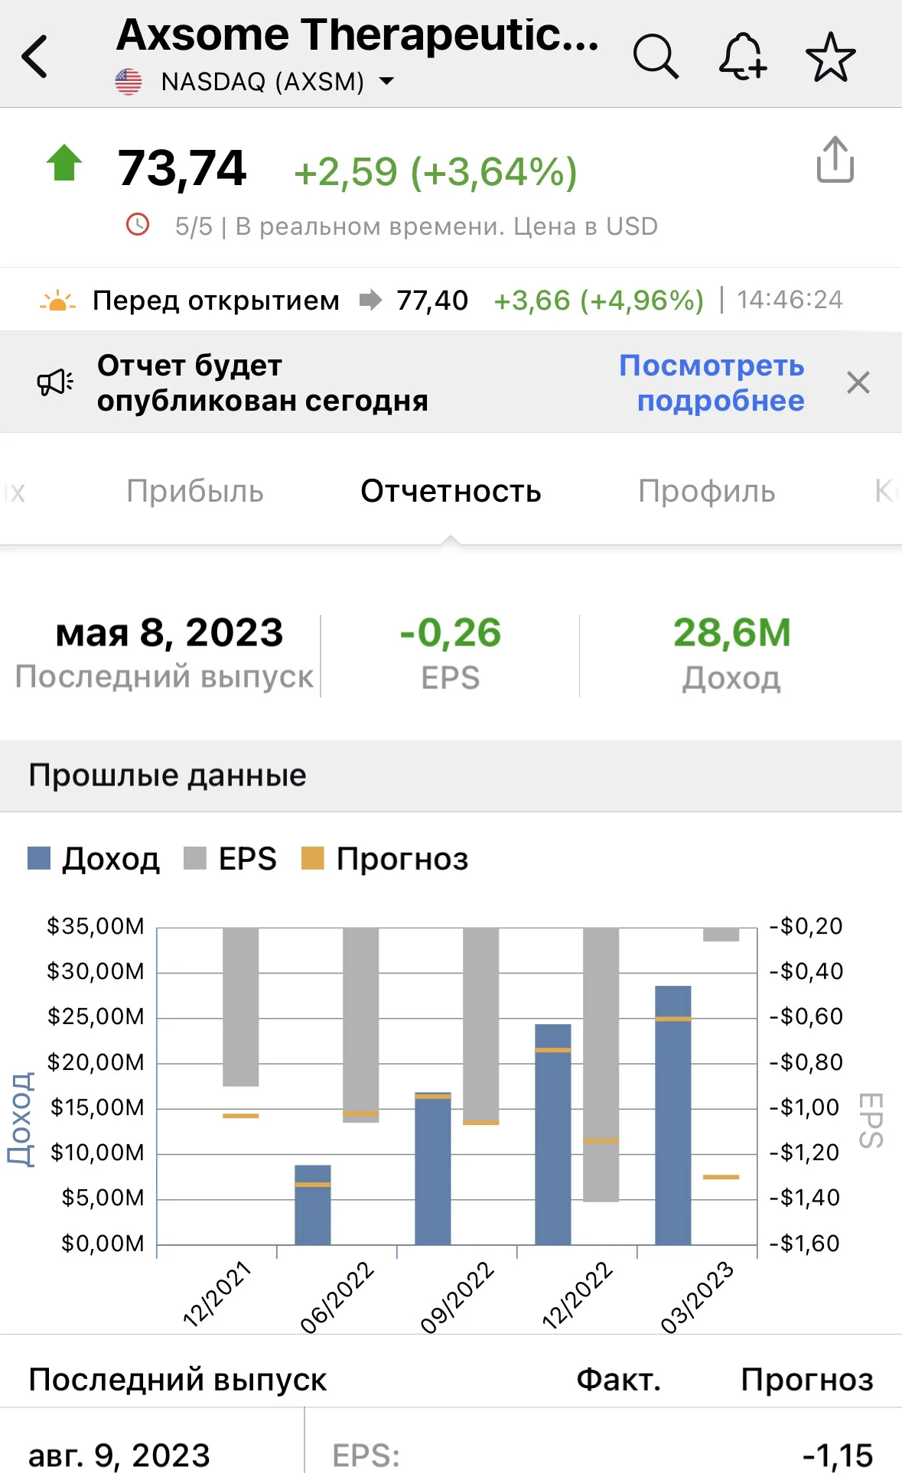The image size is (902, 1473).
Task: Add stock to watchlist with the star icon
Action: (x=831, y=57)
